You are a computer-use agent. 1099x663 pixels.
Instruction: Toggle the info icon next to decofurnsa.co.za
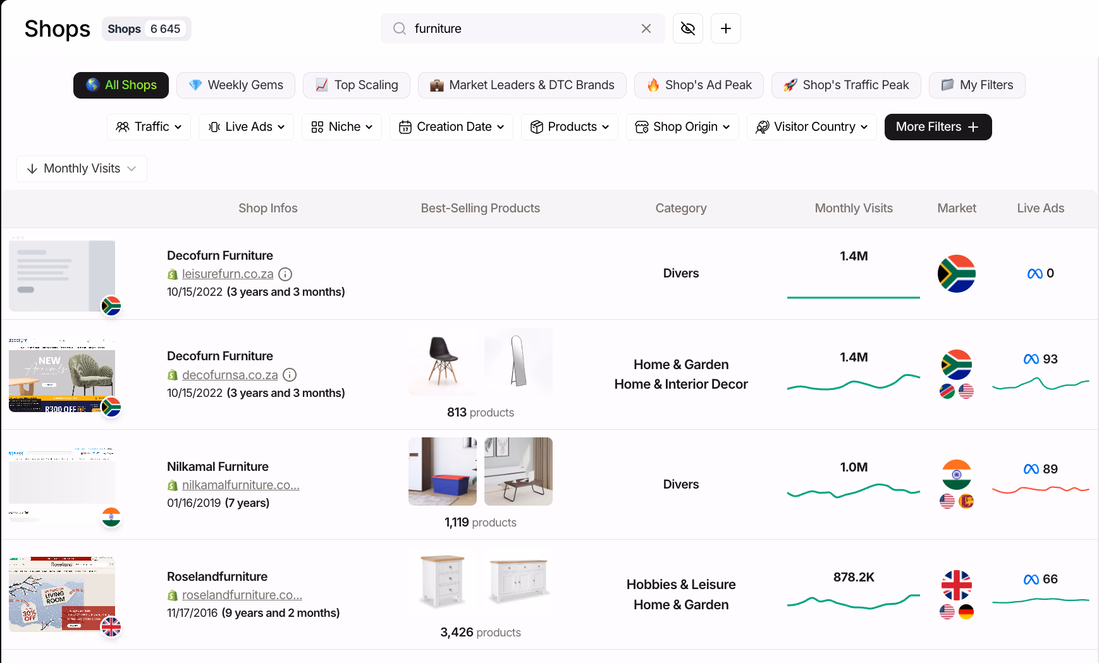pyautogui.click(x=290, y=375)
